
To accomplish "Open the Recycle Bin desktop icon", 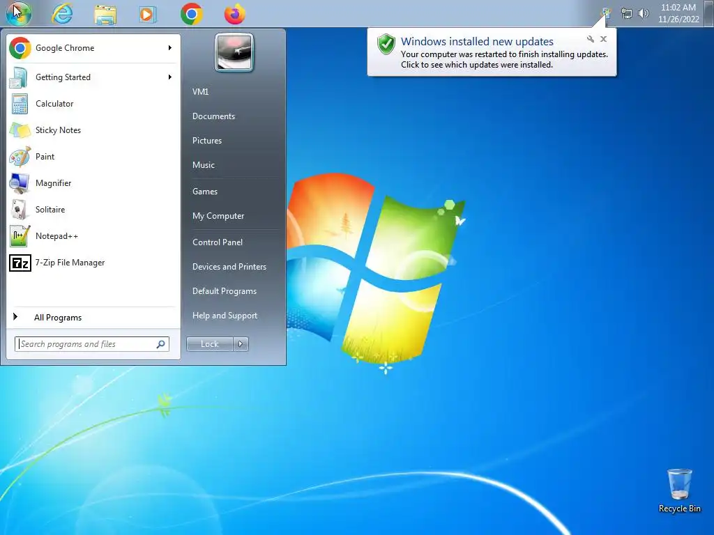I will [x=679, y=484].
